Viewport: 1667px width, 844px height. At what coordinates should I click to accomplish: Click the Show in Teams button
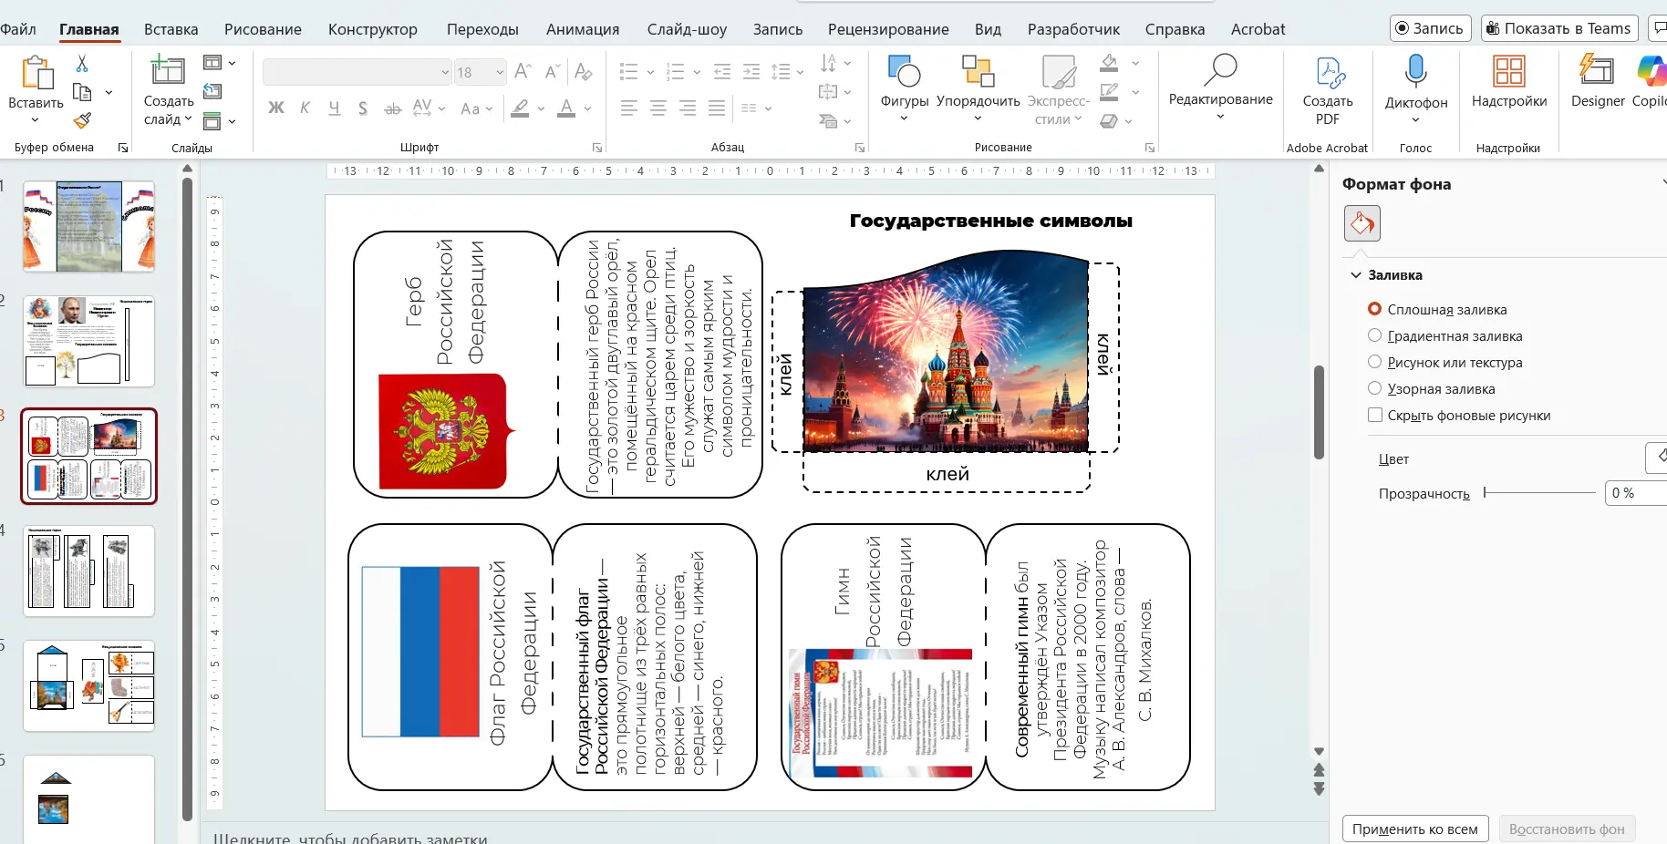[x=1558, y=28]
